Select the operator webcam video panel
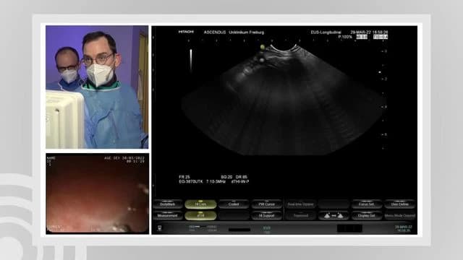Screen dimensions: 463x260 pos(97,87)
